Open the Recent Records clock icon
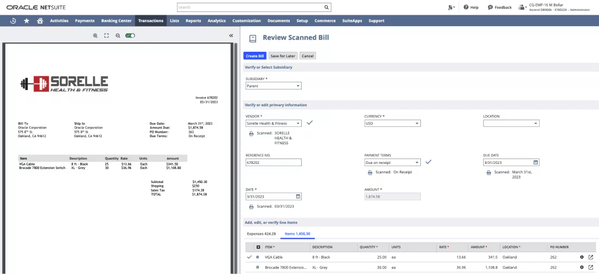599x274 pixels. pos(13,21)
